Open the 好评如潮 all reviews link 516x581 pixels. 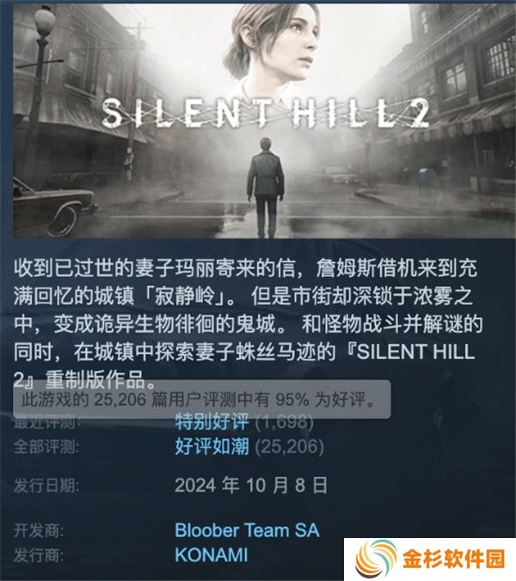tap(212, 447)
